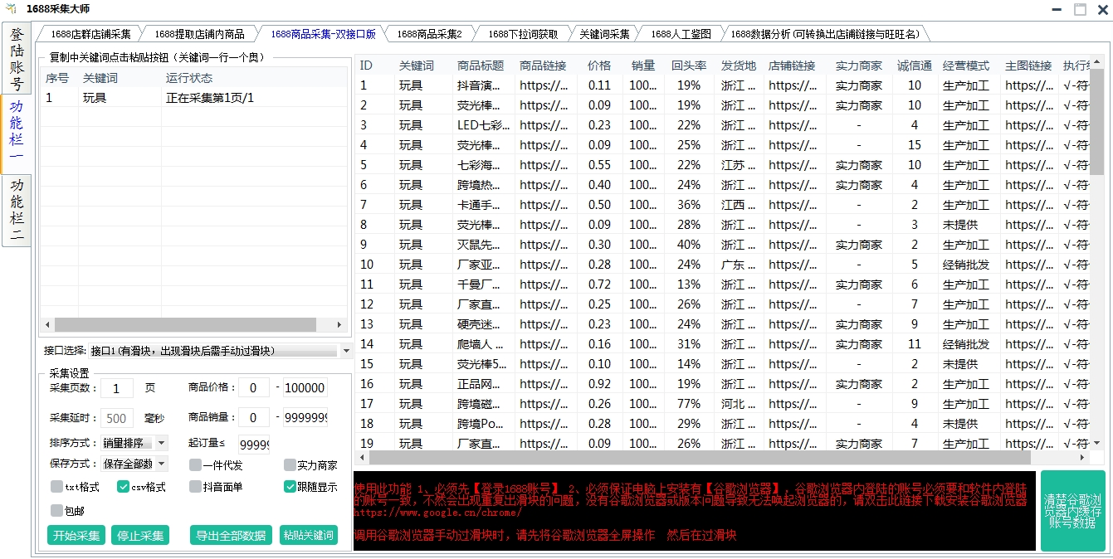Click the 商品标题 column header
The height and width of the screenshot is (559, 1113).
[481, 66]
